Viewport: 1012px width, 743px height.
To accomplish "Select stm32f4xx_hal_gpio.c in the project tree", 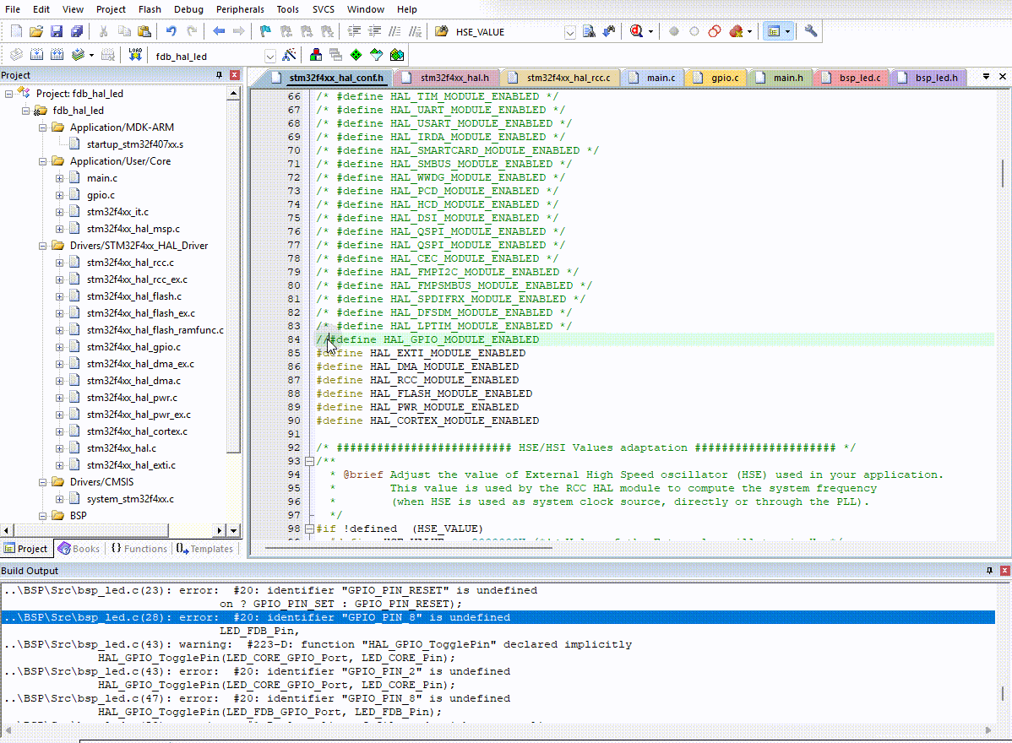I will (133, 347).
